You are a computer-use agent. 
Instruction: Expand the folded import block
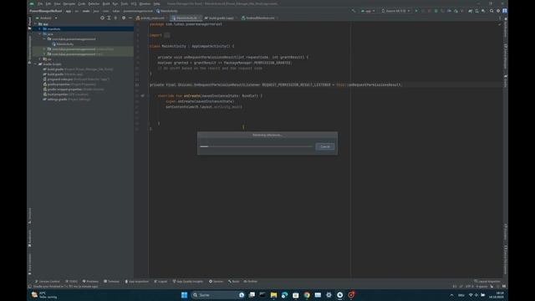tap(167, 35)
